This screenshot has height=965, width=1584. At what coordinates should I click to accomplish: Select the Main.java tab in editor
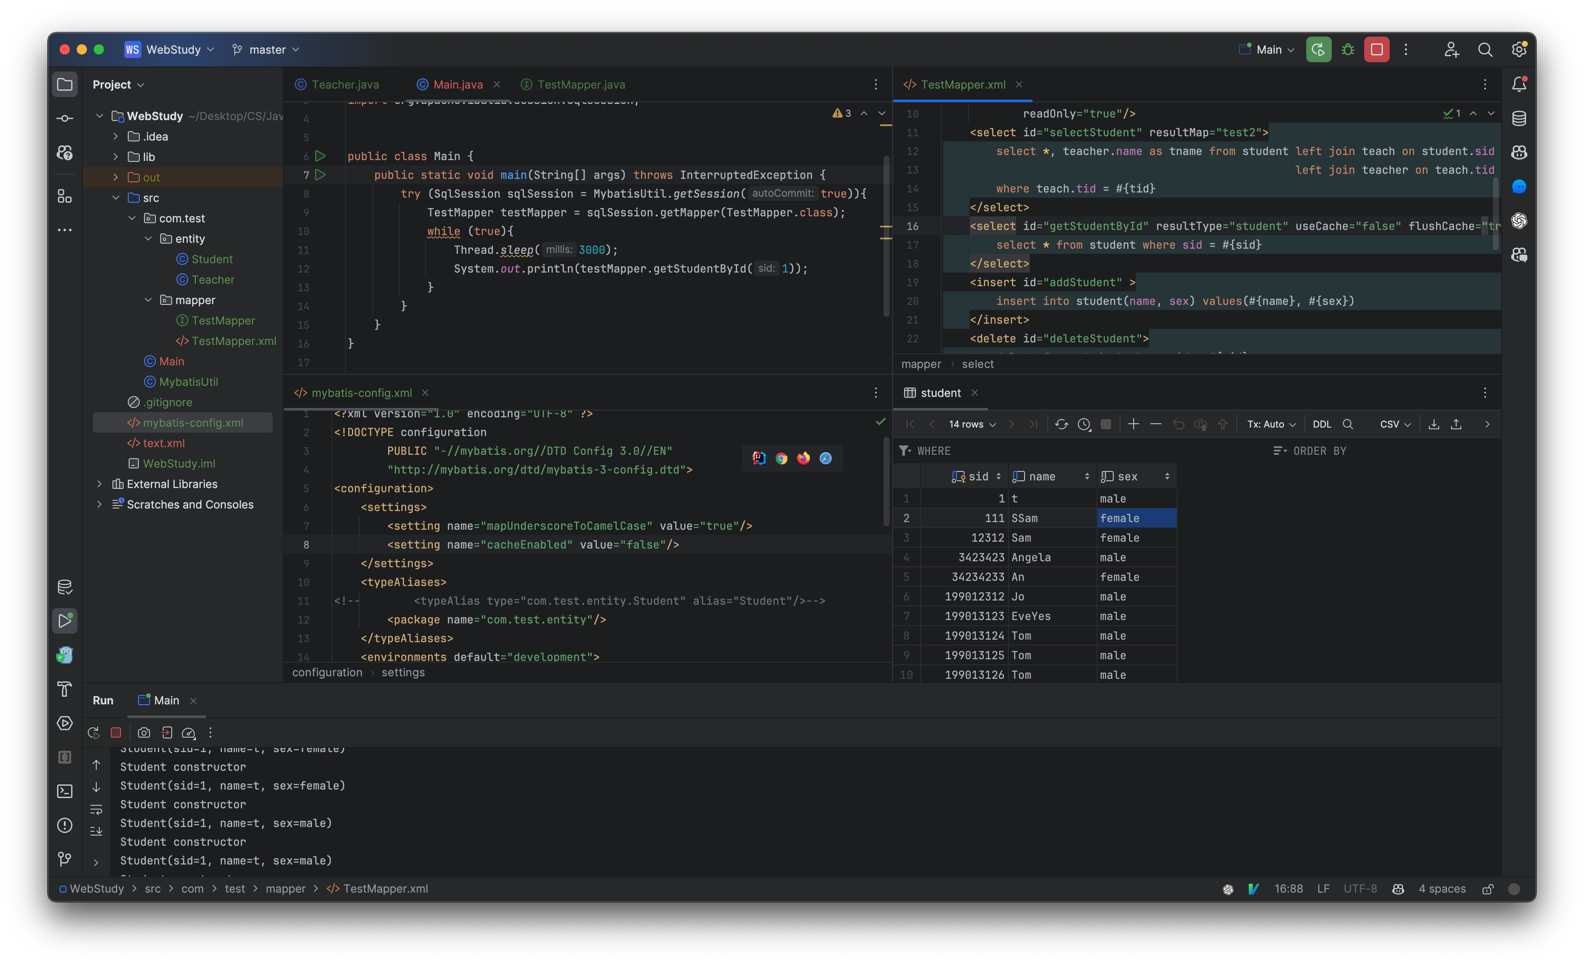pos(457,84)
